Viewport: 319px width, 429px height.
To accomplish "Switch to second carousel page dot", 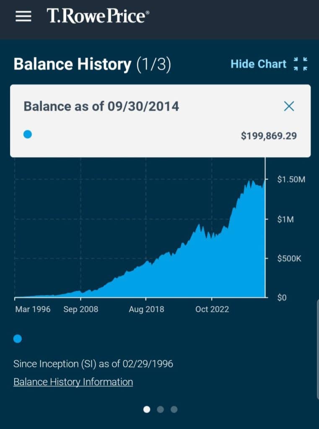I will (160, 409).
